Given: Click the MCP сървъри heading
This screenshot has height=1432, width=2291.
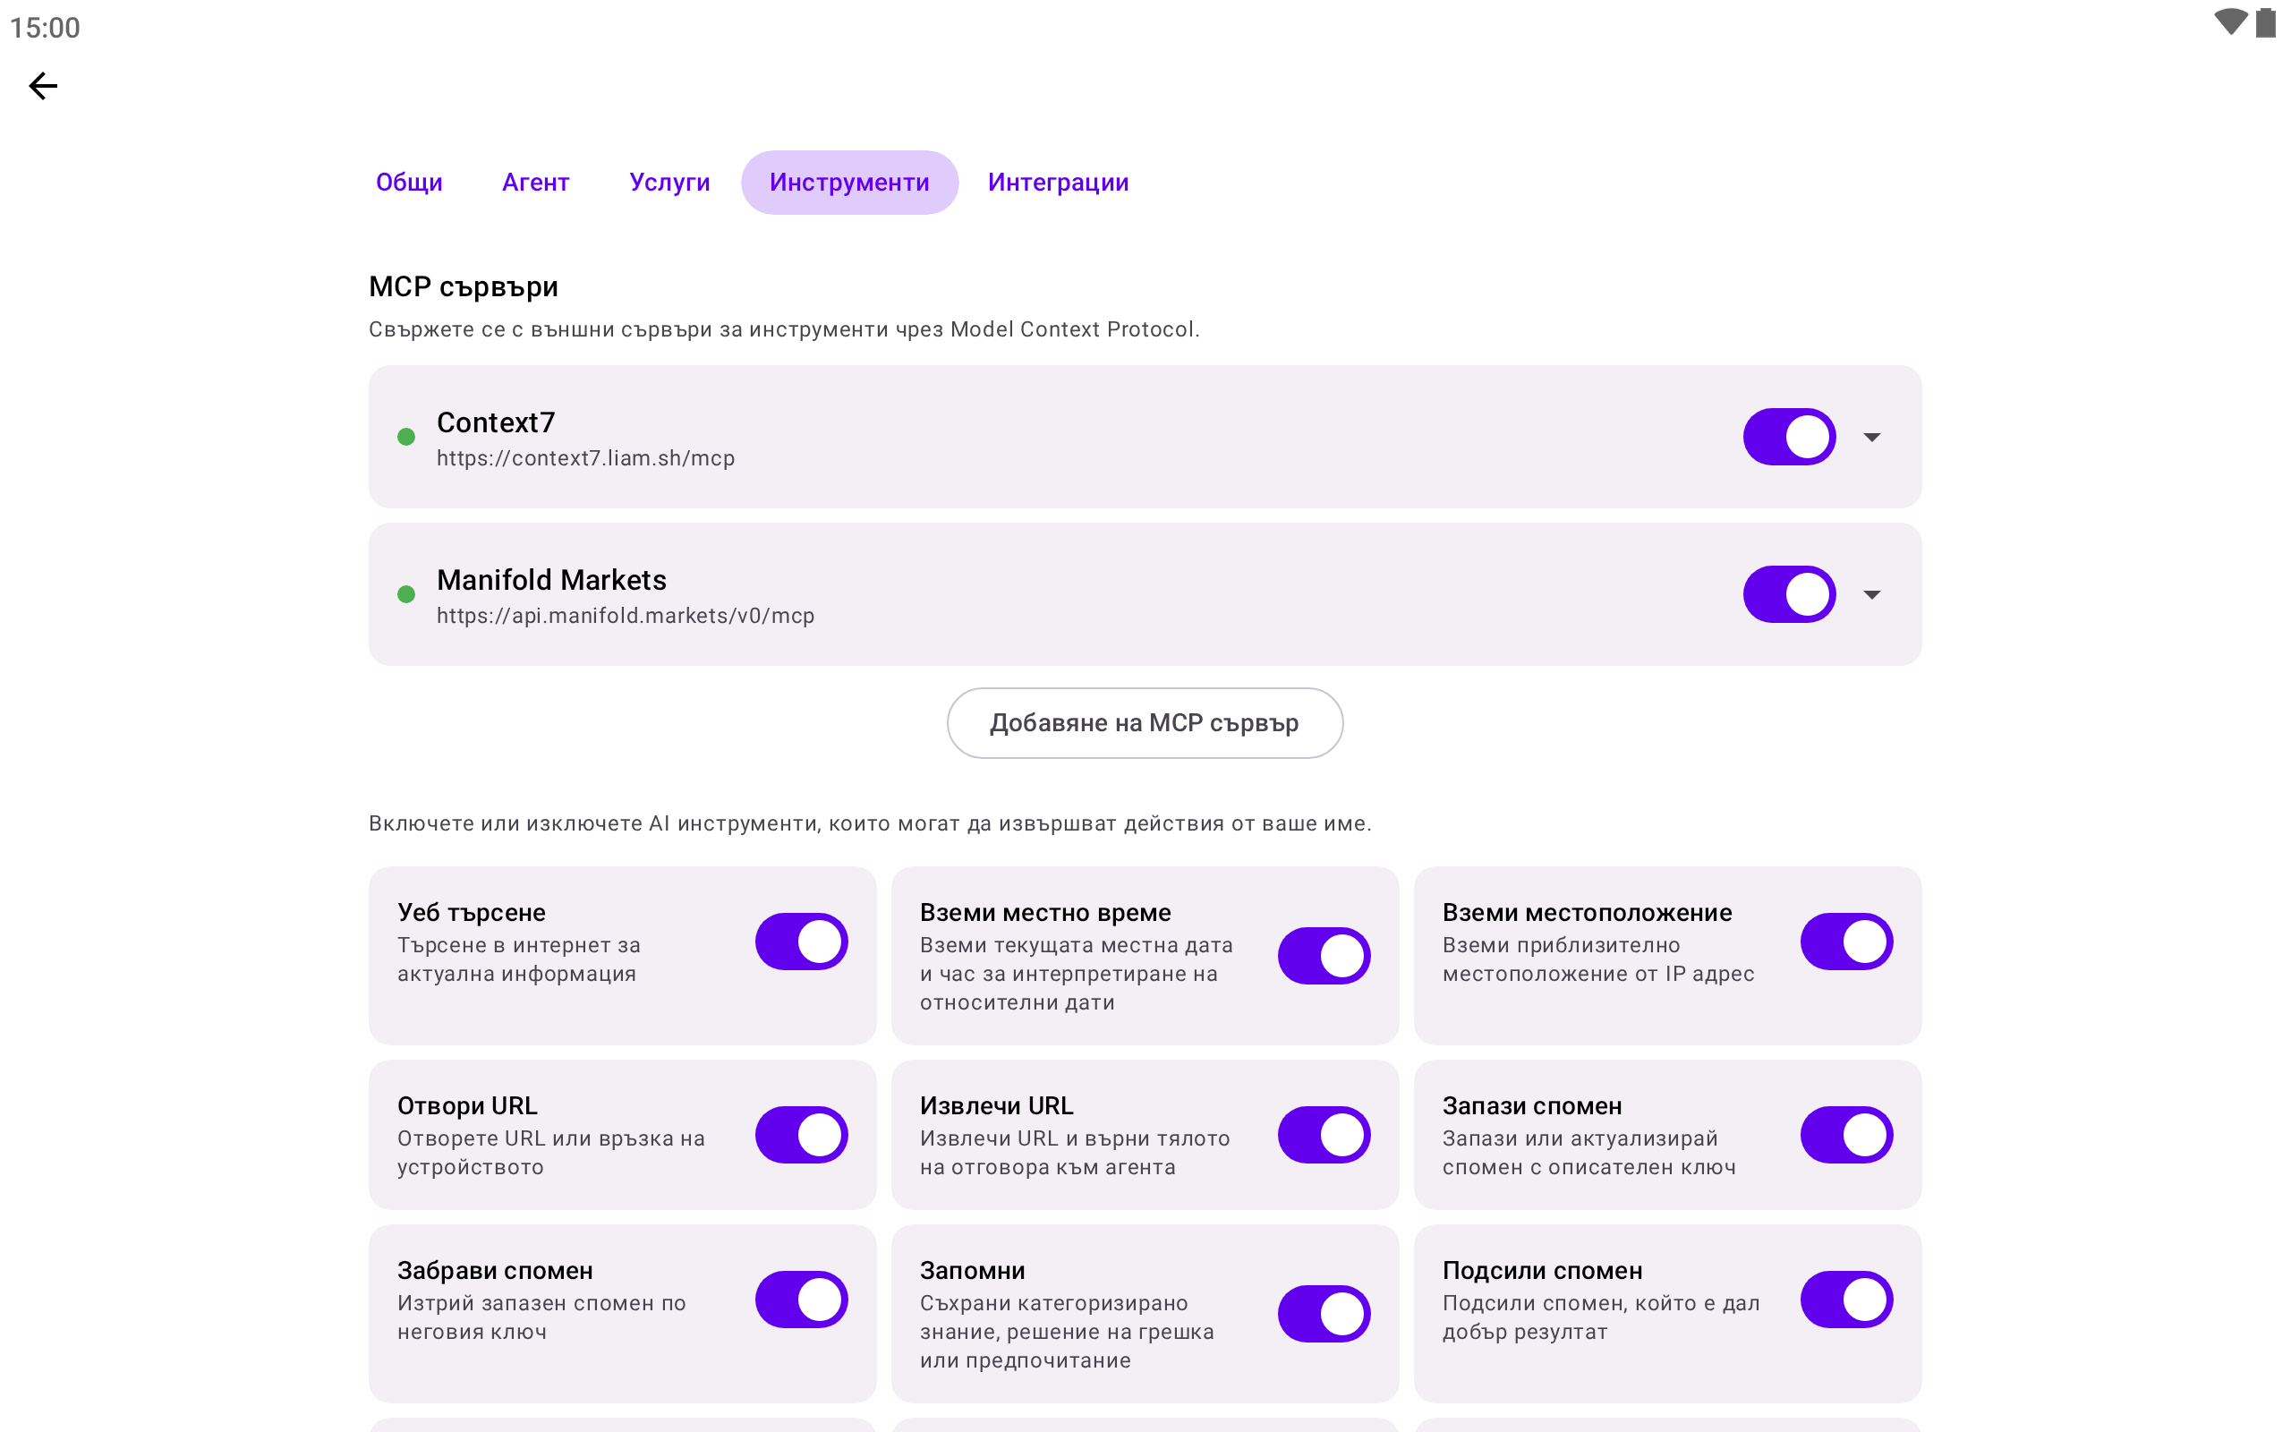Looking at the screenshot, I should [463, 287].
